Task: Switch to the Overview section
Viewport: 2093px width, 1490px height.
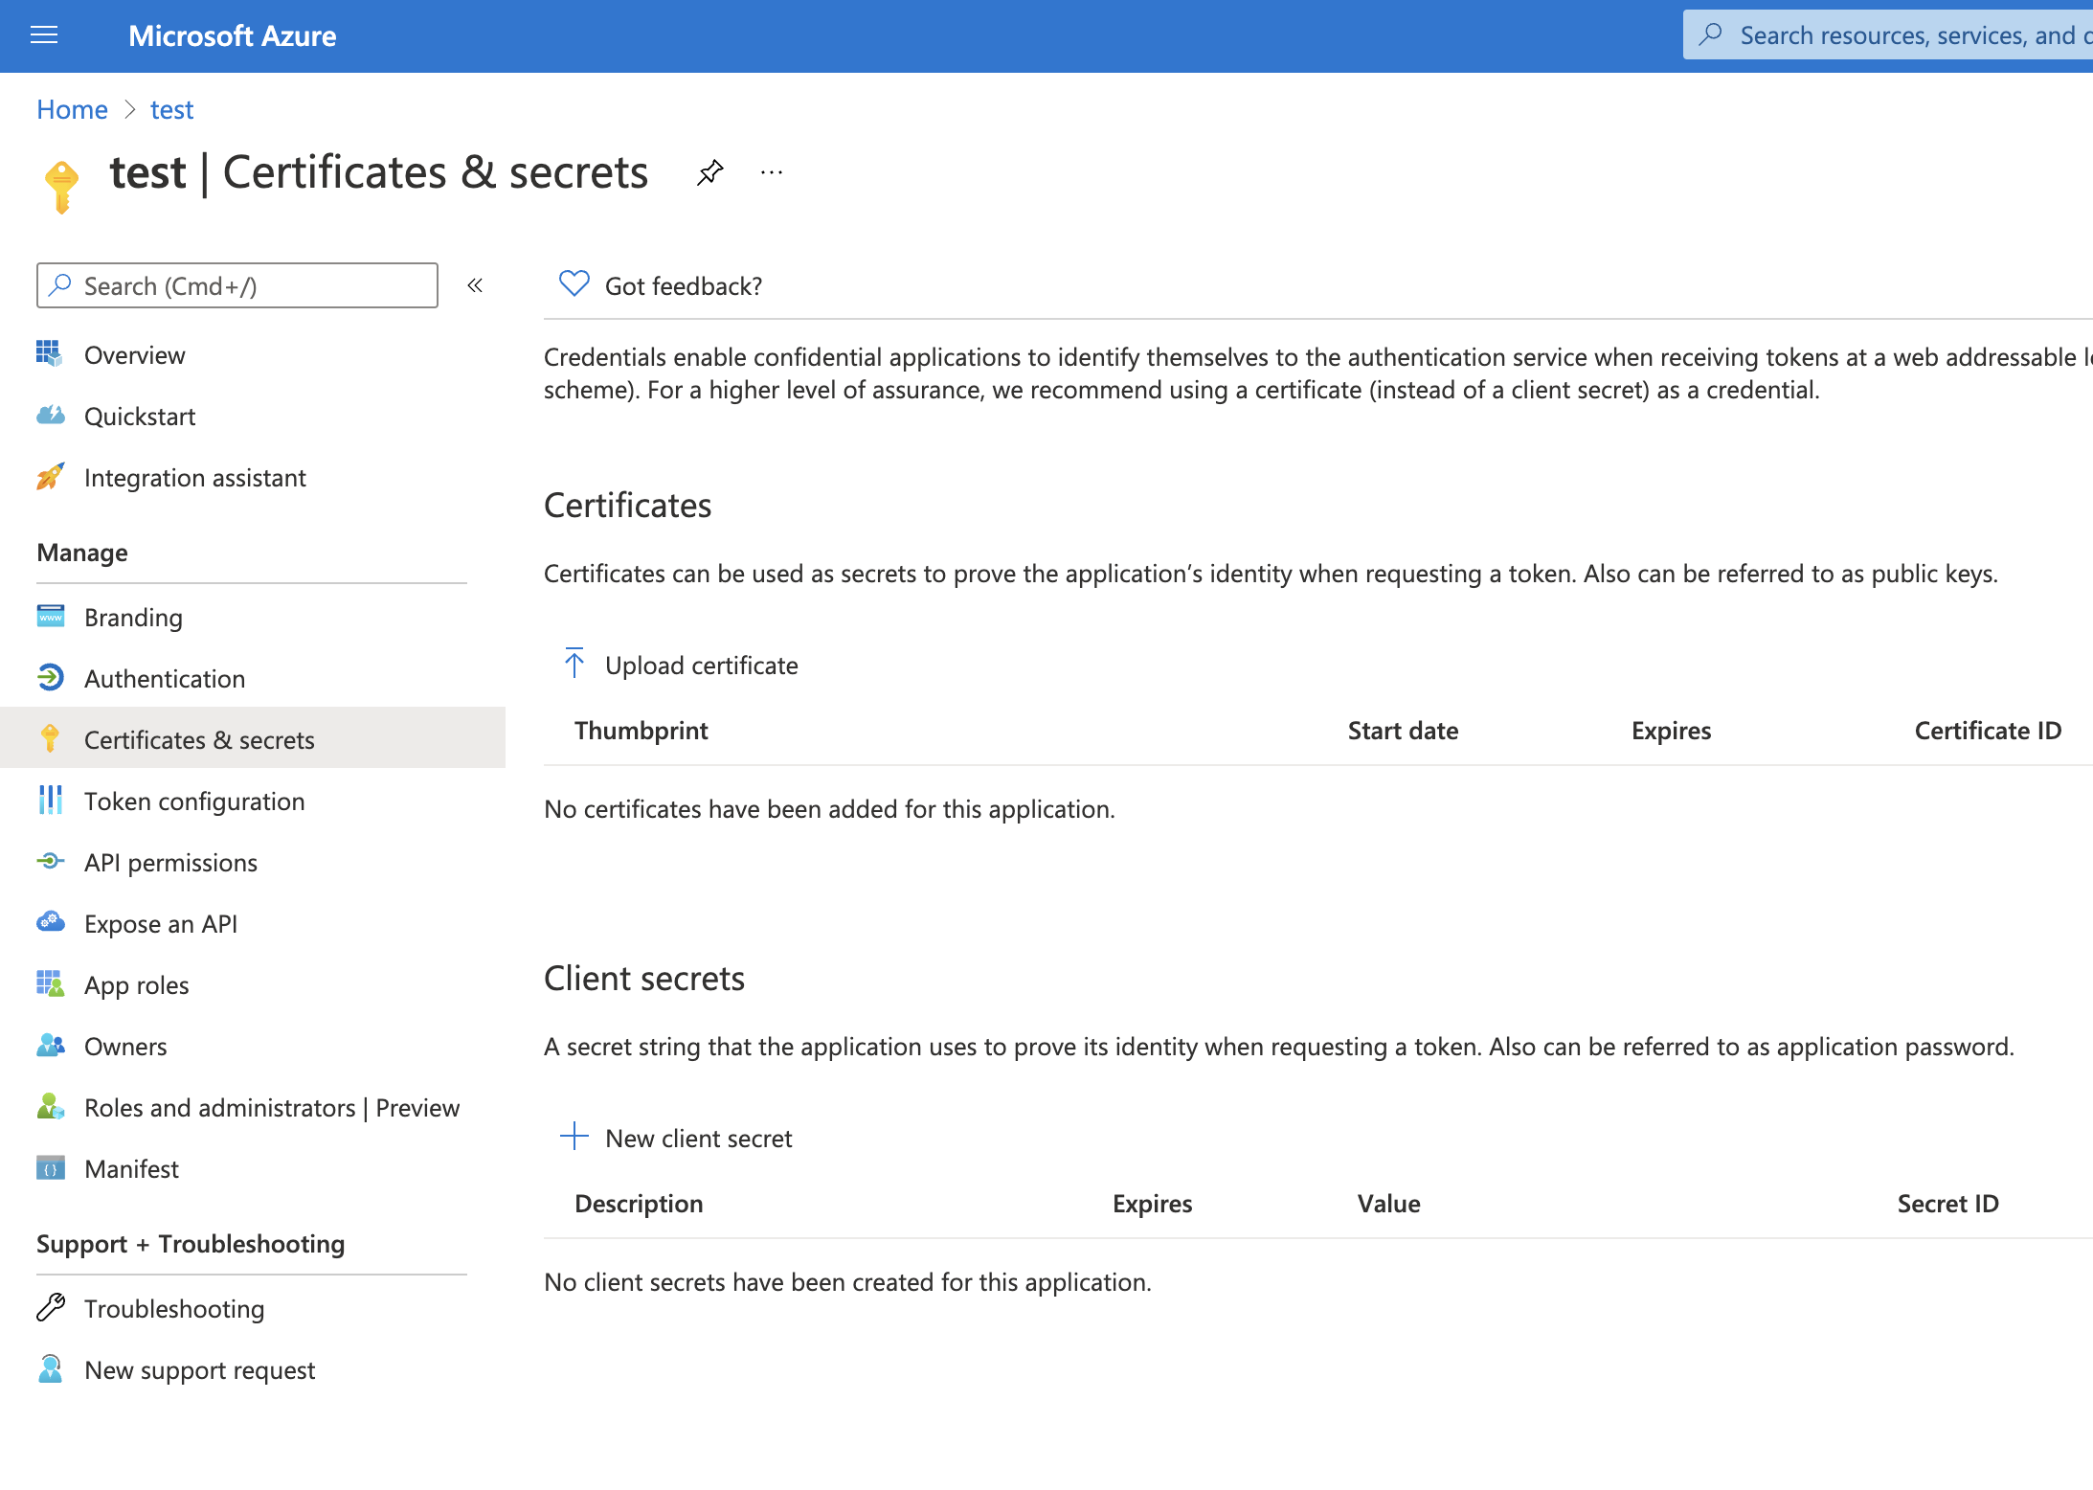Action: coord(134,354)
